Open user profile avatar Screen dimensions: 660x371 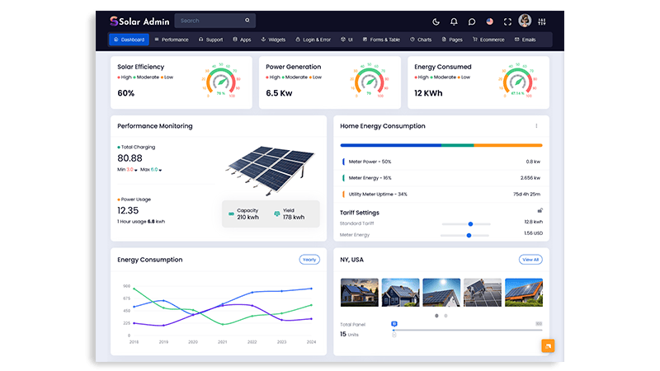(525, 20)
